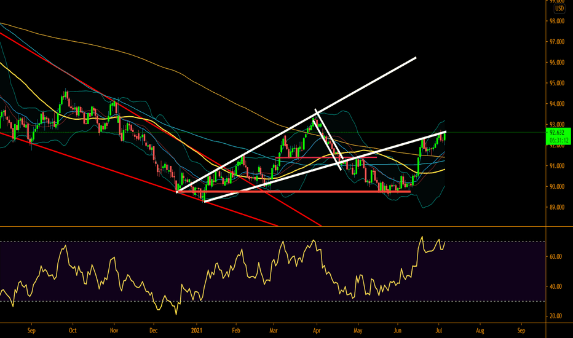This screenshot has height=338, width=573.
Task: Click the Mar label on time axis
Action: point(274,331)
